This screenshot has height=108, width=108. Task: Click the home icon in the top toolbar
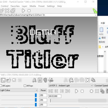point(13,10)
